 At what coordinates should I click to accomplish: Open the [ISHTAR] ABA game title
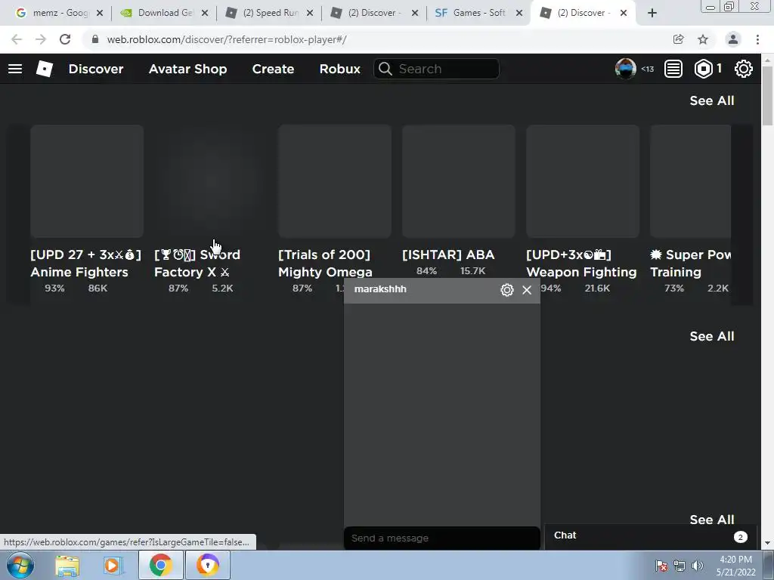[448, 255]
